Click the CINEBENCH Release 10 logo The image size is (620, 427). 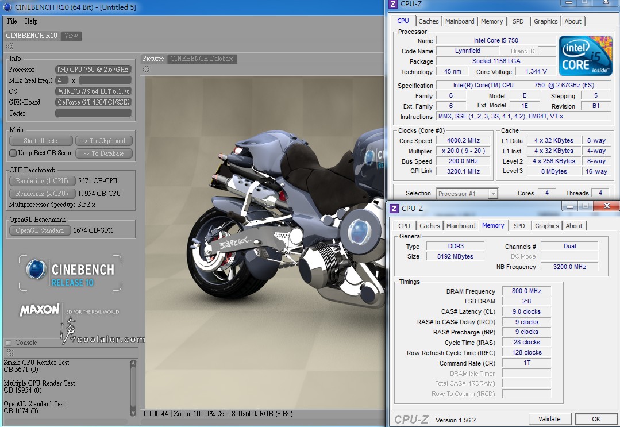click(x=70, y=273)
